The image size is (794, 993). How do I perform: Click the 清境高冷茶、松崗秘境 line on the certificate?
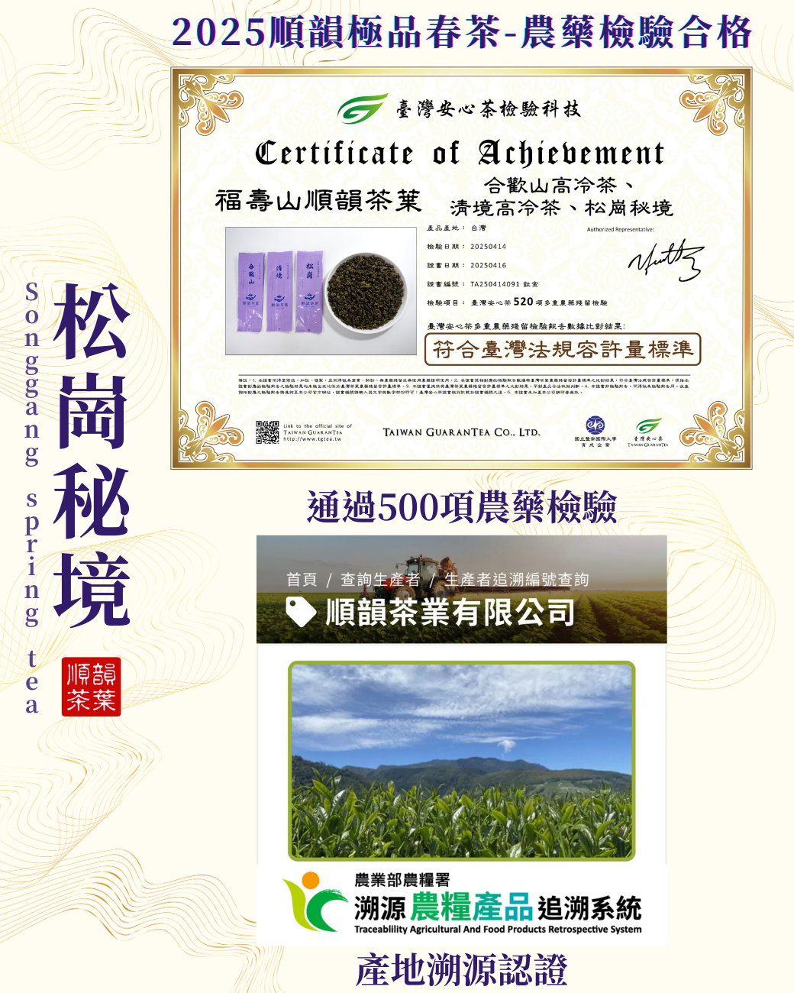tap(562, 208)
